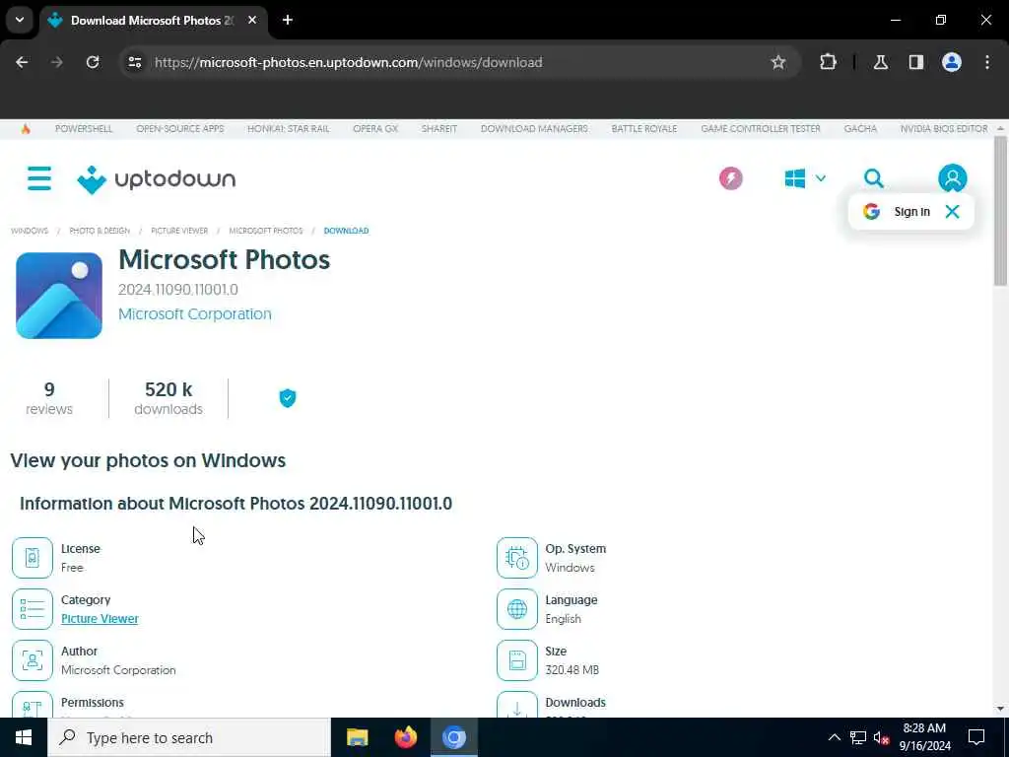
Task: Click the Permissions icon
Action: (x=33, y=705)
